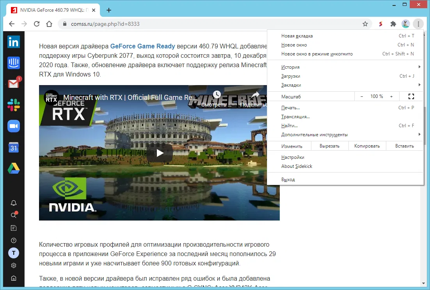Screen dimensions: 430x290
Task: Open Google Drive app in sidebar
Action: [x=13, y=168]
